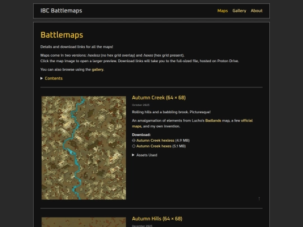Expand the Assets Used section
Screen dimensions: 303x227
(x=145, y=155)
